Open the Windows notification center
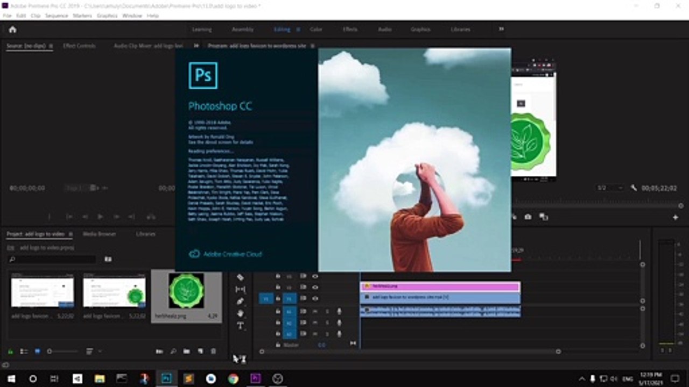The image size is (689, 387). click(675, 378)
